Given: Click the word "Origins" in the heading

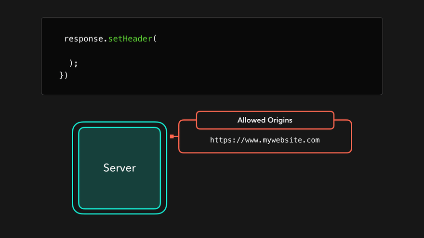Looking at the screenshot, I should pyautogui.click(x=279, y=120).
